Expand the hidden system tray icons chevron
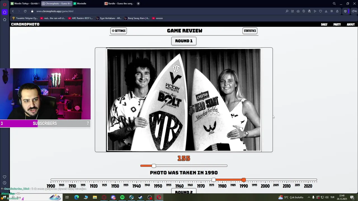Screen dimensions: 358x201 (x=309, y=197)
